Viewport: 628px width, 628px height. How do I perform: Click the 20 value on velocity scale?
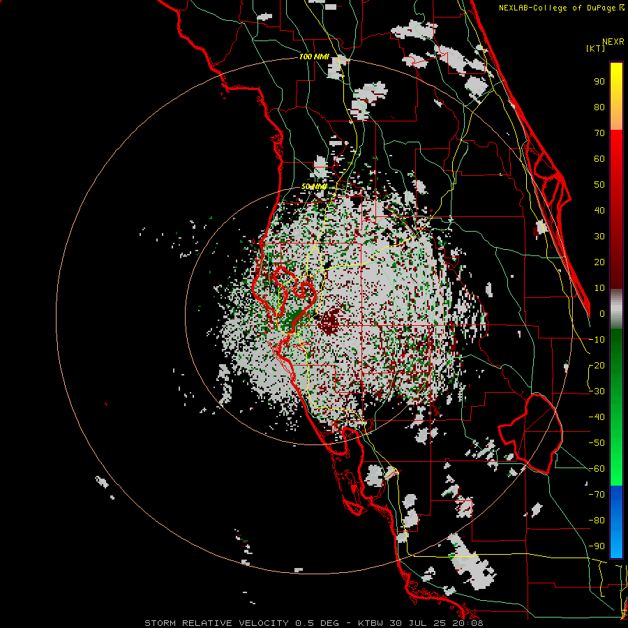pyautogui.click(x=599, y=262)
